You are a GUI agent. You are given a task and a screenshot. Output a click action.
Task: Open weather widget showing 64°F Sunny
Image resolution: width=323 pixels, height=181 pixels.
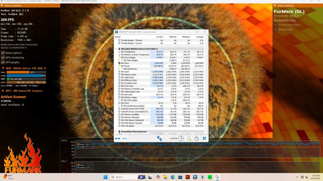[8, 177]
